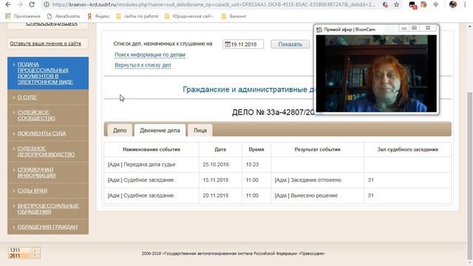
Task: Open the Chrome profile avatar
Action: [x=453, y=4]
